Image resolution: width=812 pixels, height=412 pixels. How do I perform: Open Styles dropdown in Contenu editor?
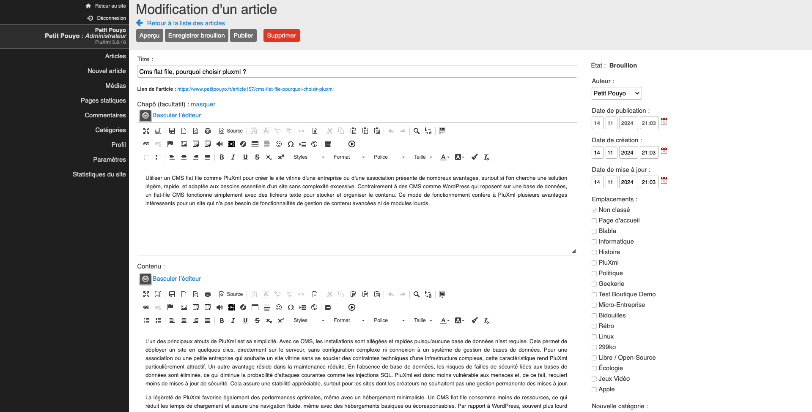click(309, 320)
